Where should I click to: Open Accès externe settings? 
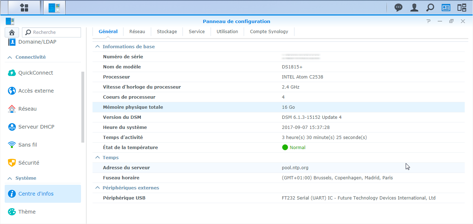click(36, 91)
